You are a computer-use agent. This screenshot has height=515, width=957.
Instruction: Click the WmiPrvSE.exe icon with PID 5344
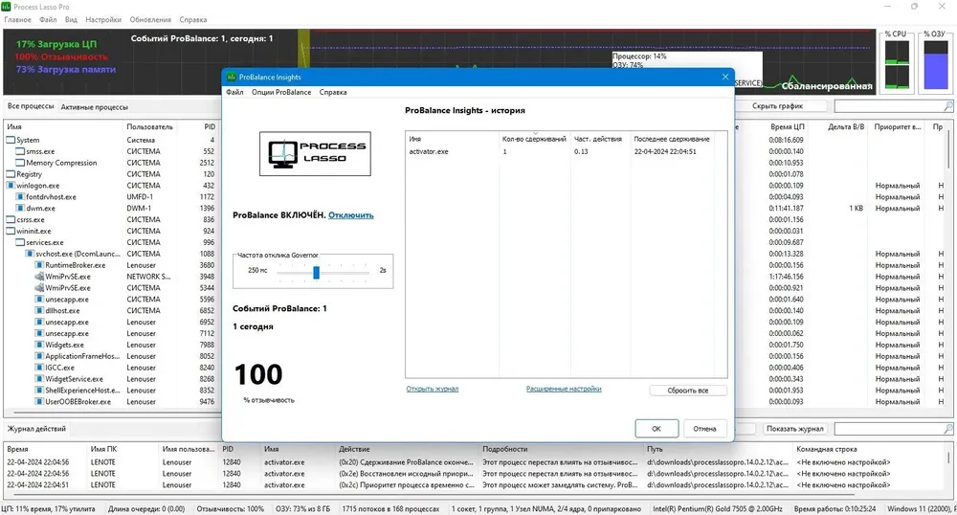pos(39,288)
